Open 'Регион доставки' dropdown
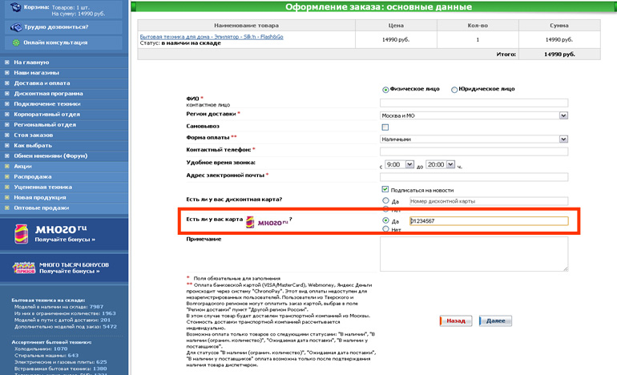Viewport: 617px width, 375px height. pyautogui.click(x=474, y=115)
